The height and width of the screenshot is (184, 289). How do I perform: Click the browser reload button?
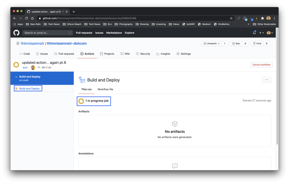(27, 18)
